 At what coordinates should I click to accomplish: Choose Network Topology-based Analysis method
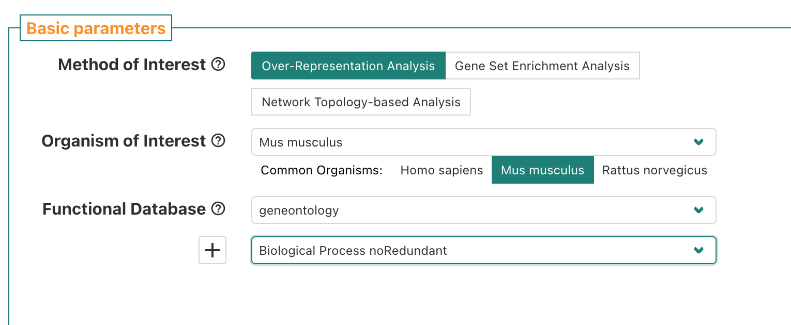[x=361, y=102]
